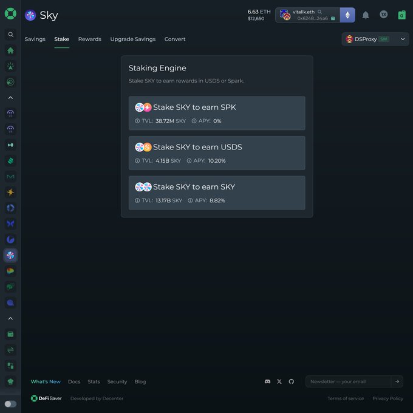Open the green gas price icon

(x=401, y=15)
